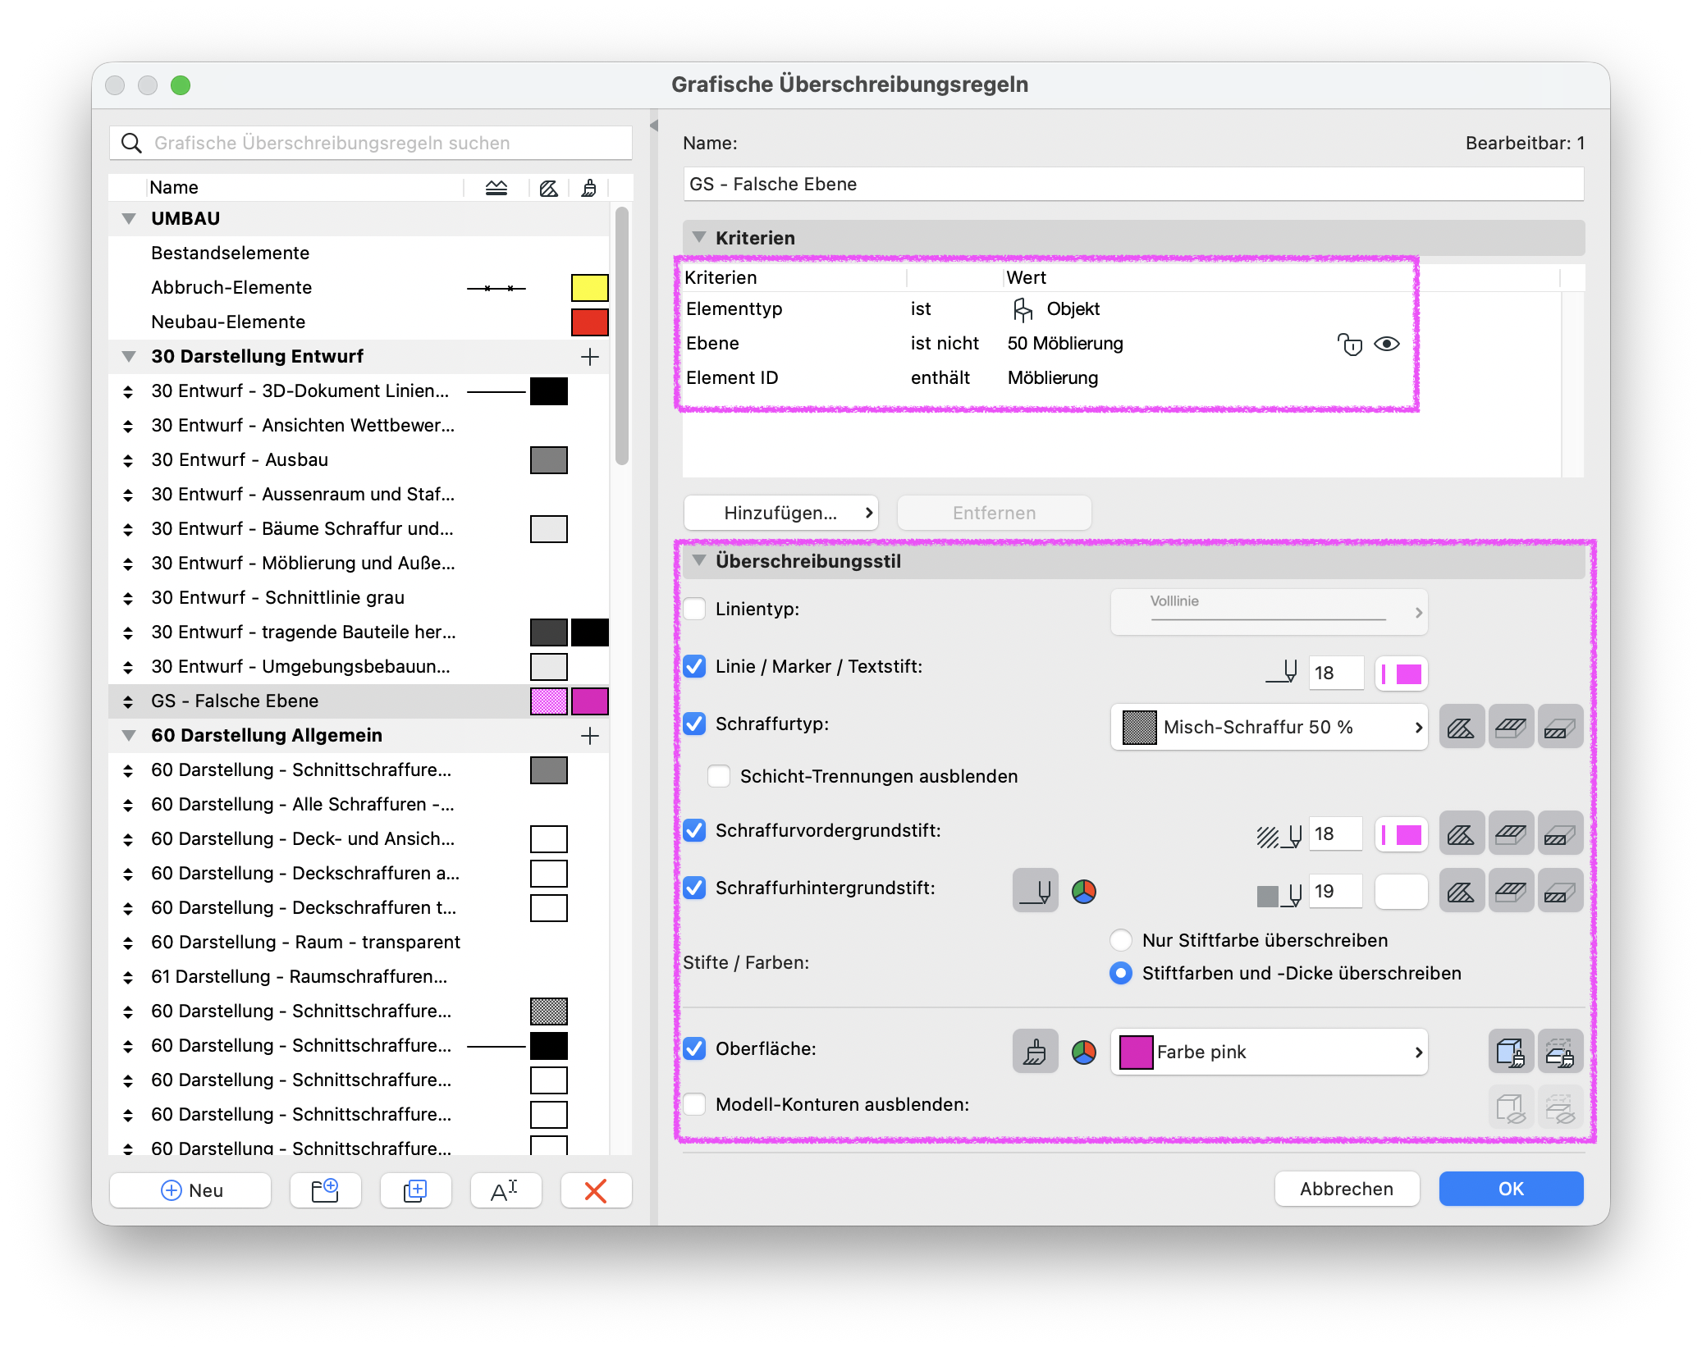
Task: Click the Abbrechen button
Action: (1347, 1189)
